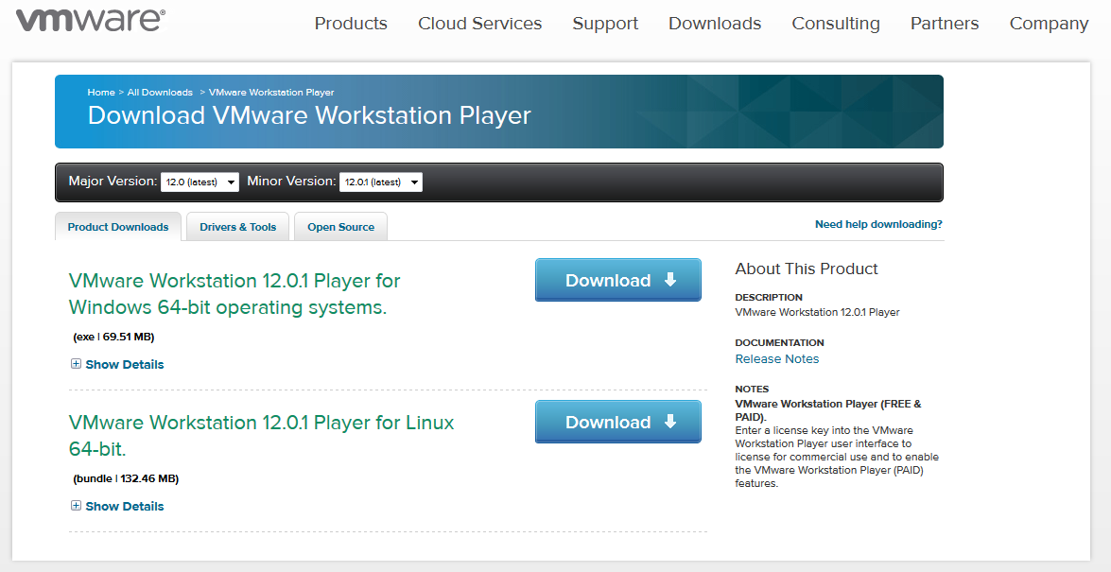Click the plus icon beside Linux Show Details
This screenshot has height=572, width=1111.
click(76, 506)
